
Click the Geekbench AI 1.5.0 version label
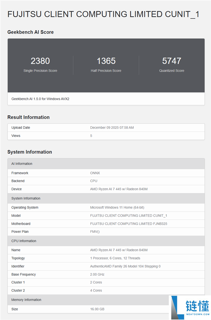(39, 99)
